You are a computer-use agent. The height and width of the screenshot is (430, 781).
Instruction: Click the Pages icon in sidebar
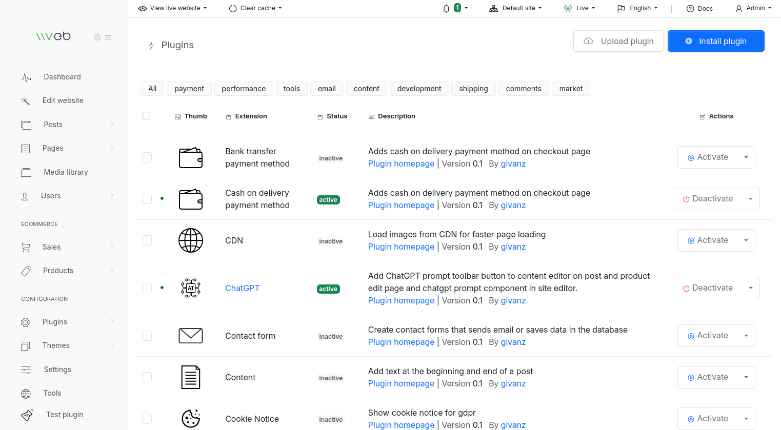[x=26, y=149]
